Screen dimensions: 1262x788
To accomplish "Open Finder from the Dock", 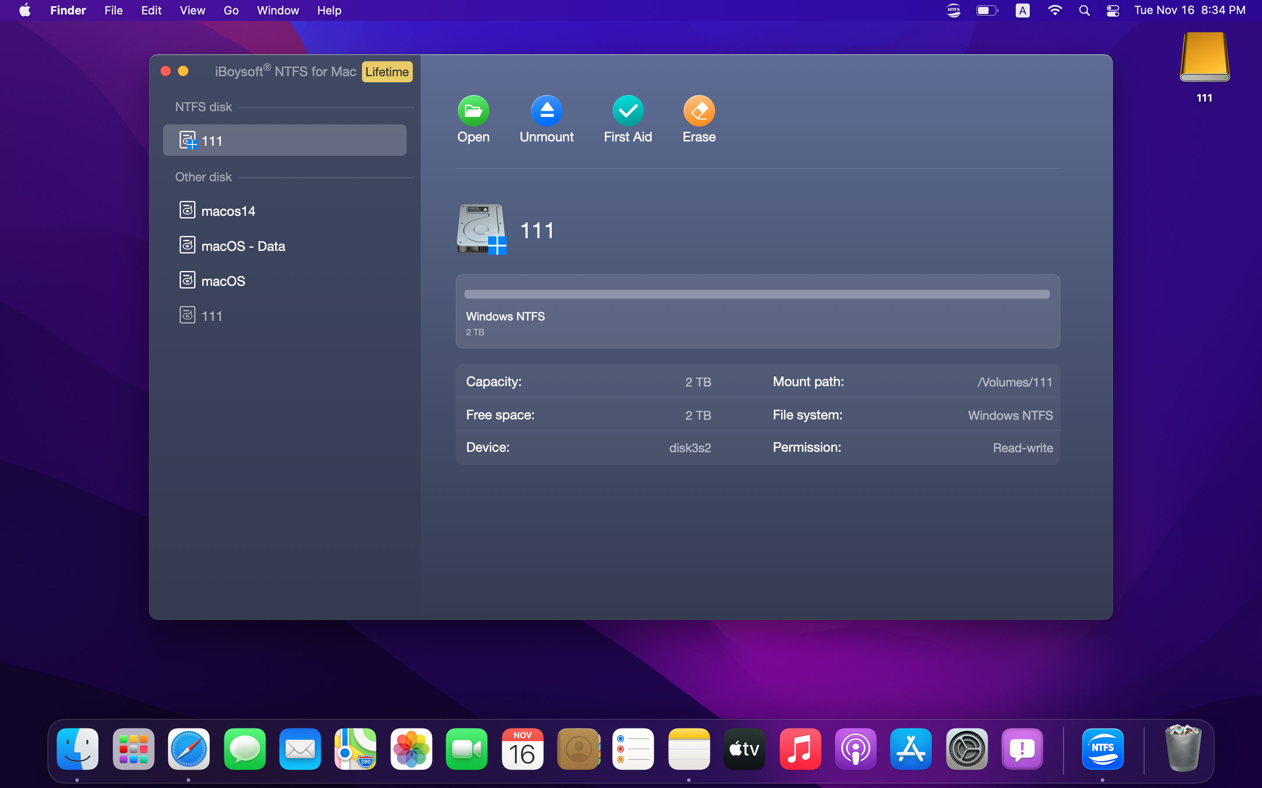I will (x=77, y=749).
